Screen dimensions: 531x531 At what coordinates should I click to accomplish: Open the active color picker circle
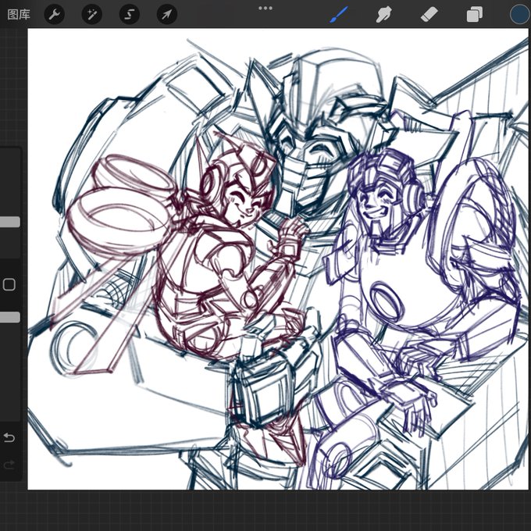pyautogui.click(x=520, y=15)
